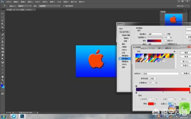Image resolution: width=191 pixels, height=119 pixels.
Task: Select the Dodge tool
Action: [3, 59]
